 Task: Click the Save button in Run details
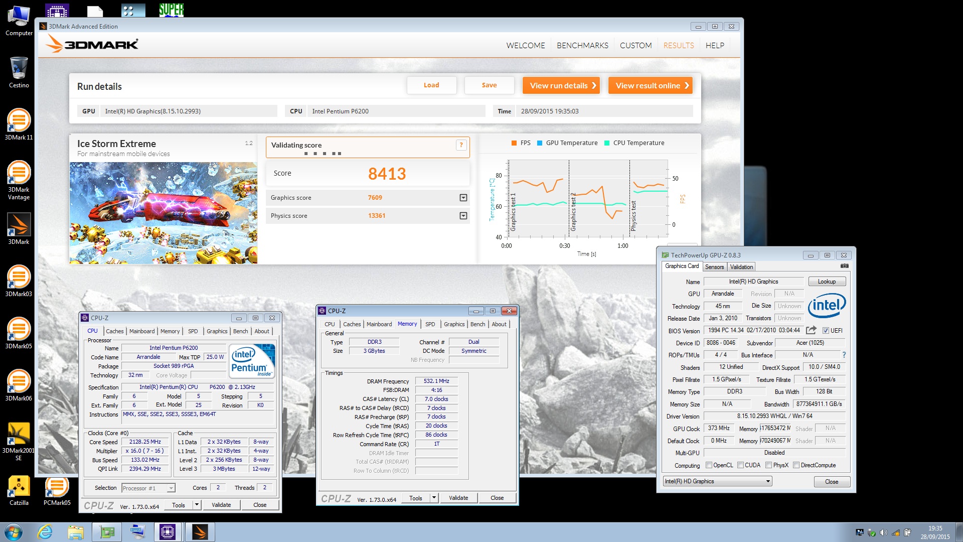point(489,85)
